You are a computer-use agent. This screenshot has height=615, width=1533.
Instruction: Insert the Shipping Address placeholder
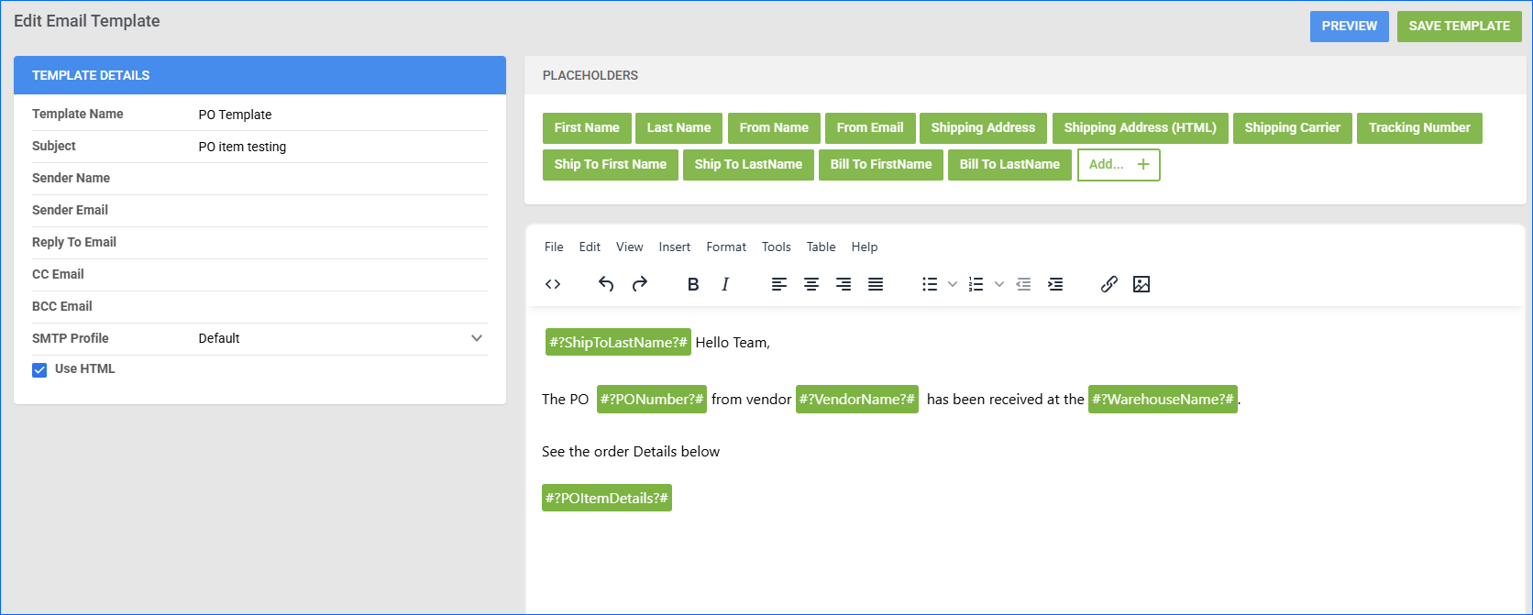(x=983, y=128)
